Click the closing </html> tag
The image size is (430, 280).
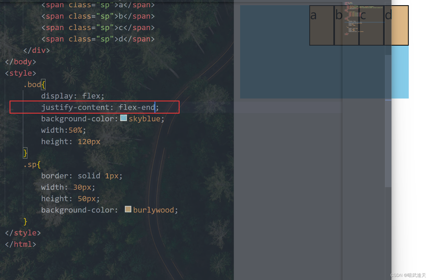(x=21, y=244)
